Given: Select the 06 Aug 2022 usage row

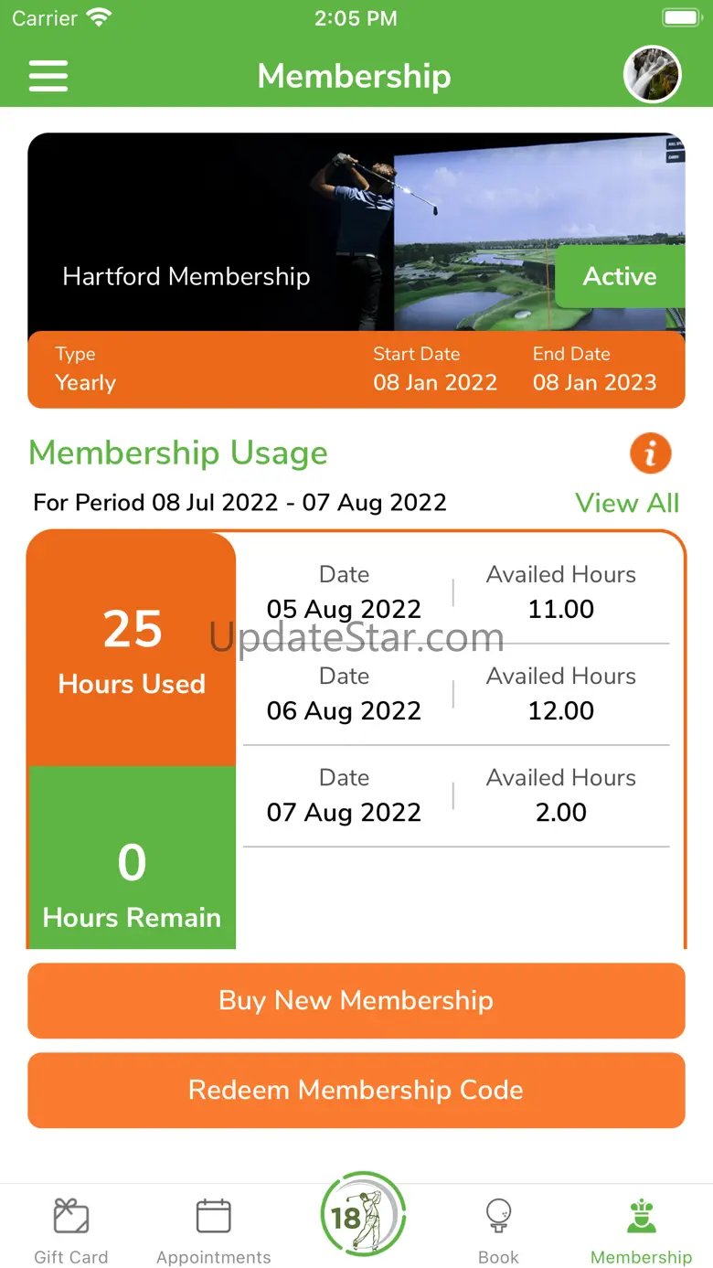Looking at the screenshot, I should coord(455,694).
